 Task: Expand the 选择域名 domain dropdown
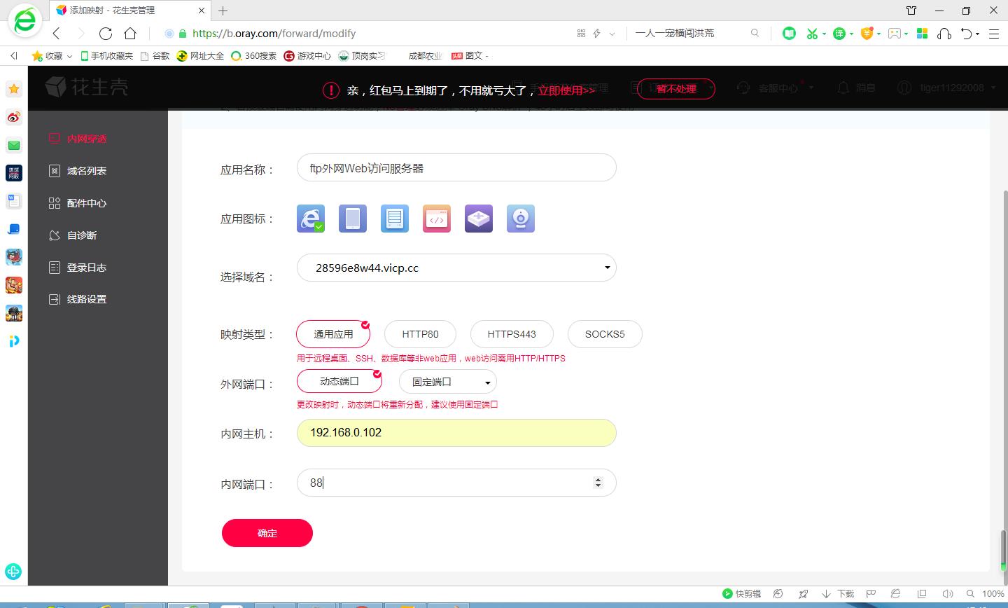pos(606,268)
